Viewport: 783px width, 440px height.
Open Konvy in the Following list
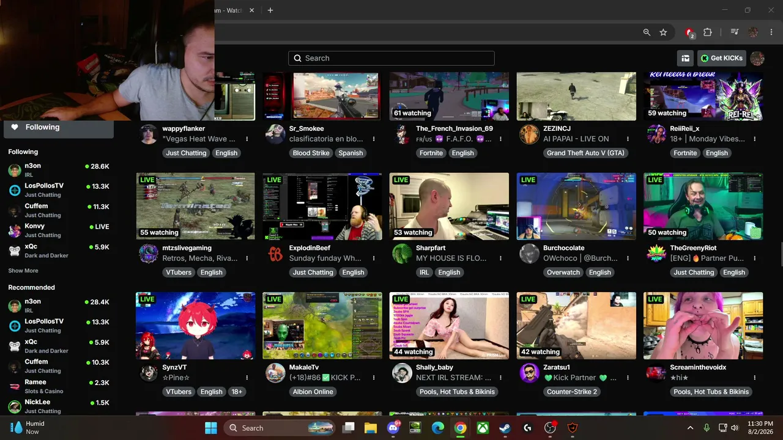59,230
